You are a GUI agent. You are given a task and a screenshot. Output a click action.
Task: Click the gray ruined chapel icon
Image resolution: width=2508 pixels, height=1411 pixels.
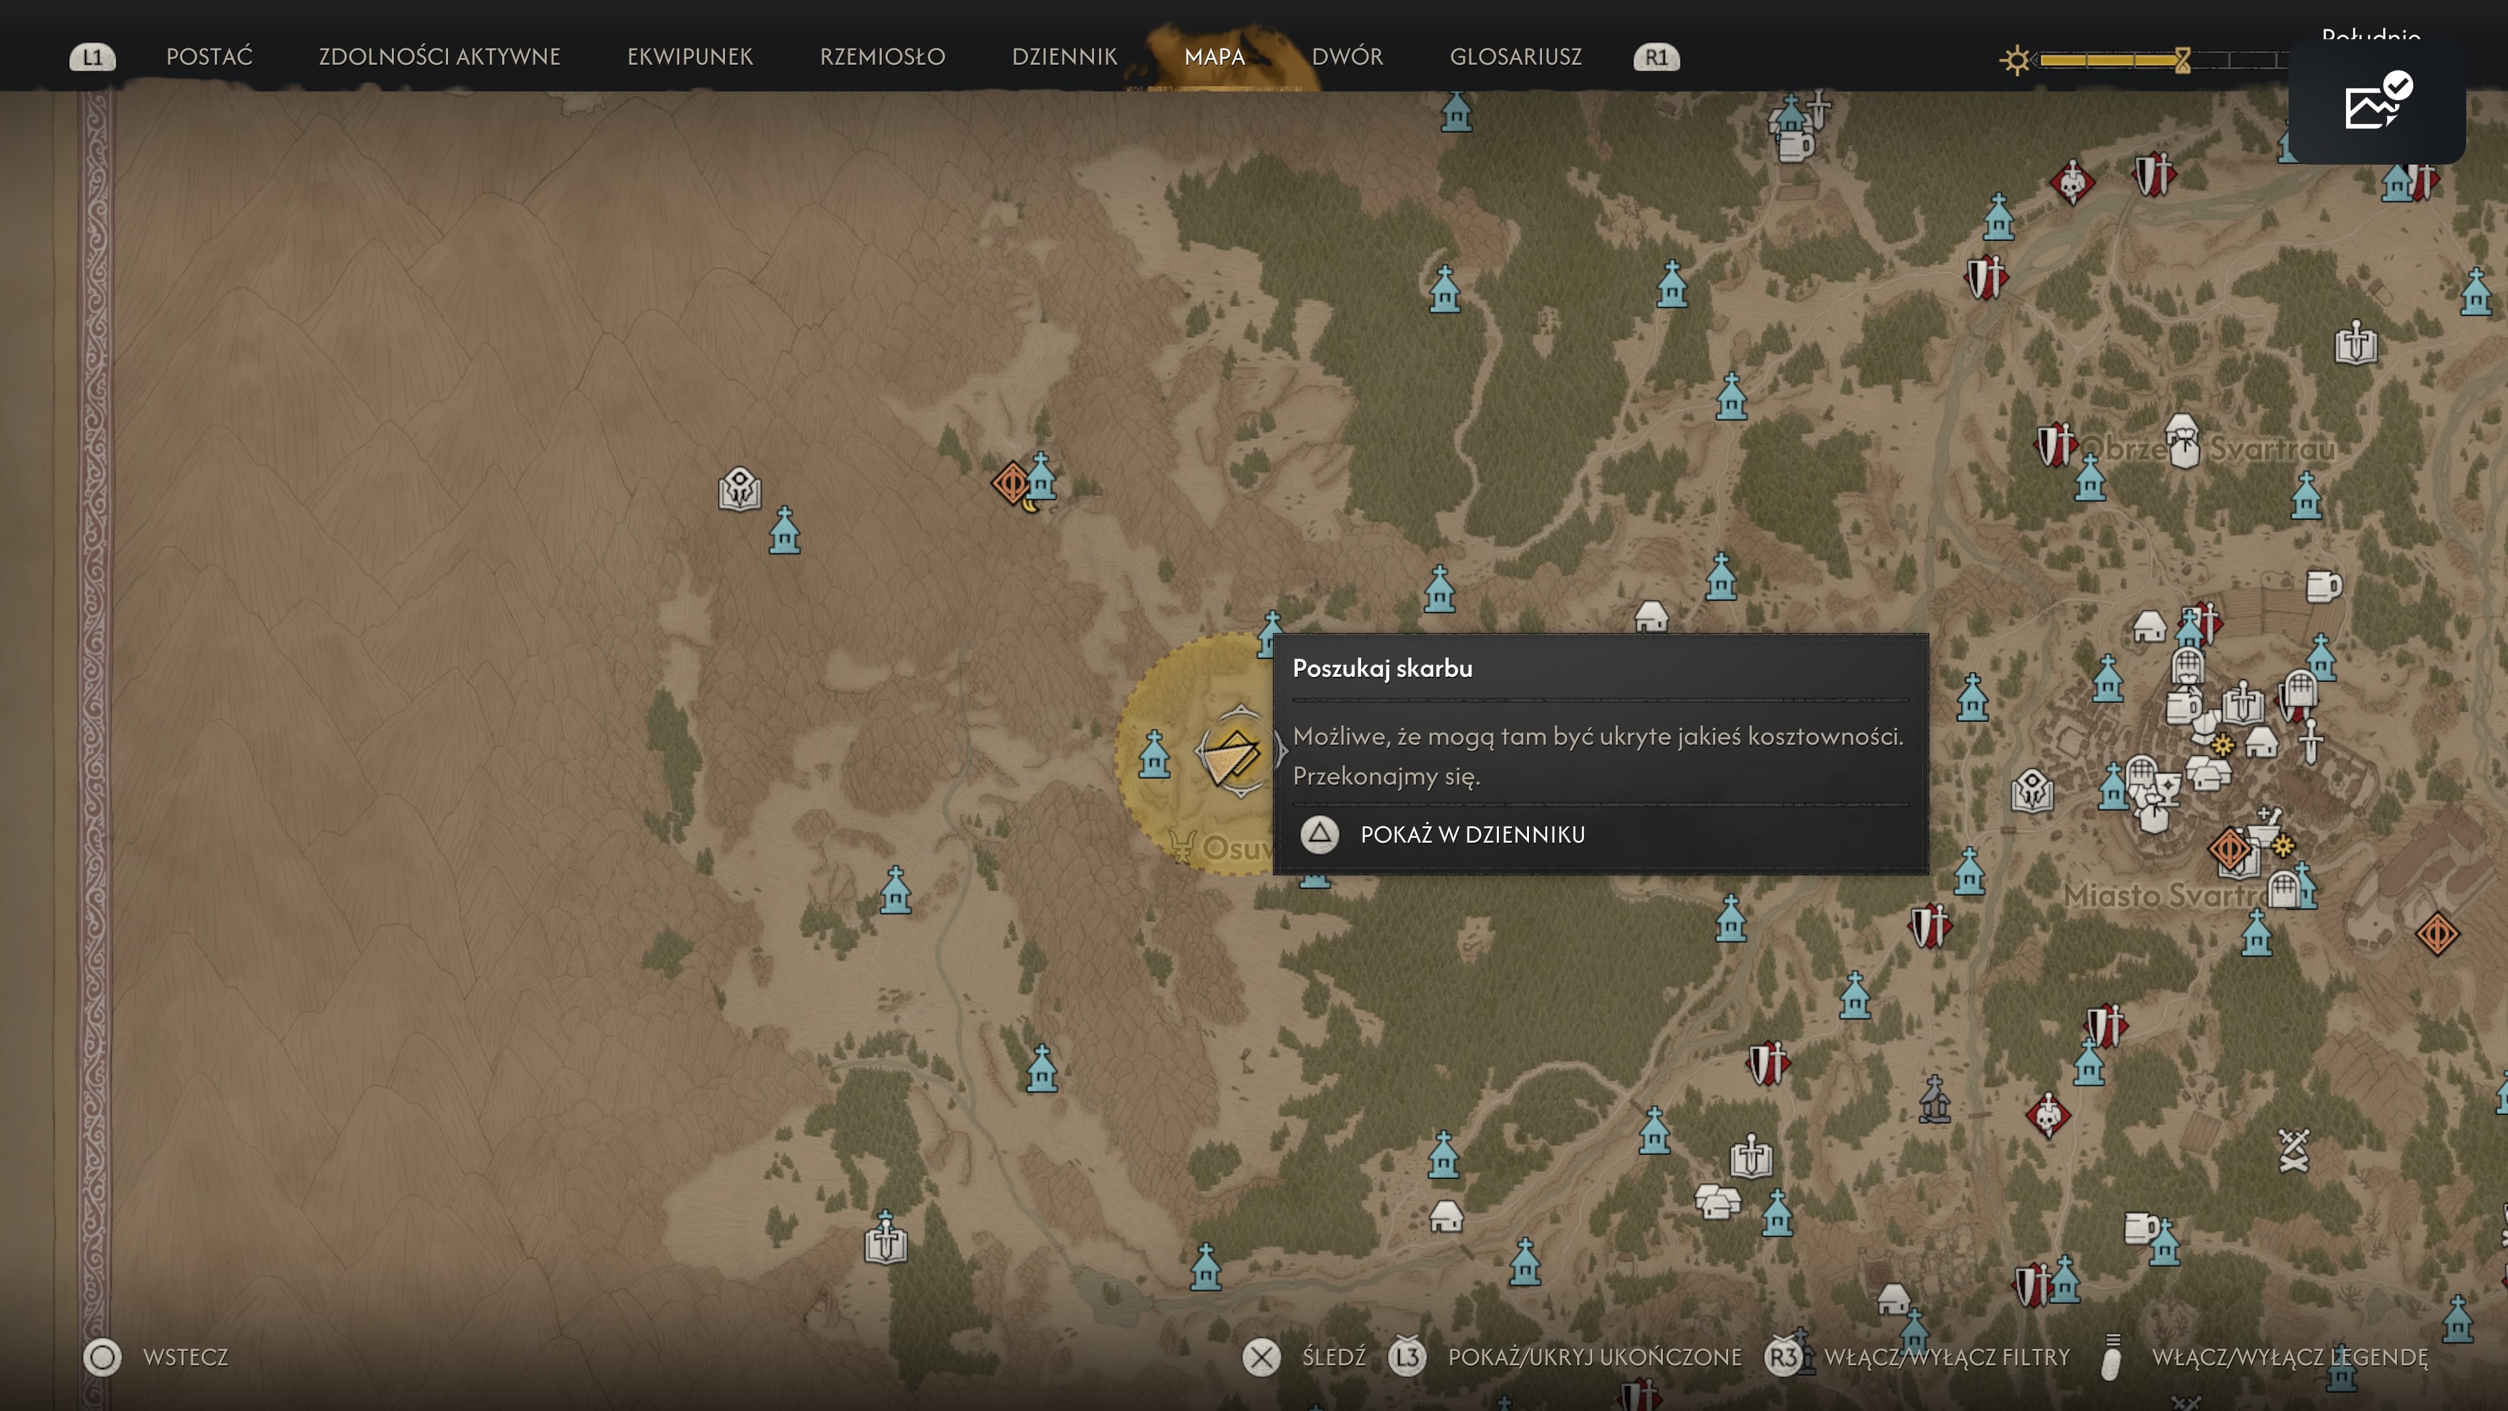tap(1935, 1100)
